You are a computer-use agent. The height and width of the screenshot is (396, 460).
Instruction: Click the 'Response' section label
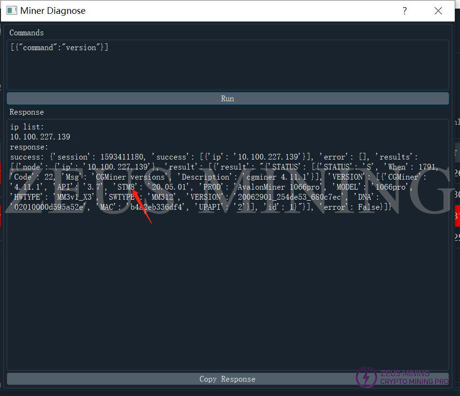click(x=26, y=112)
